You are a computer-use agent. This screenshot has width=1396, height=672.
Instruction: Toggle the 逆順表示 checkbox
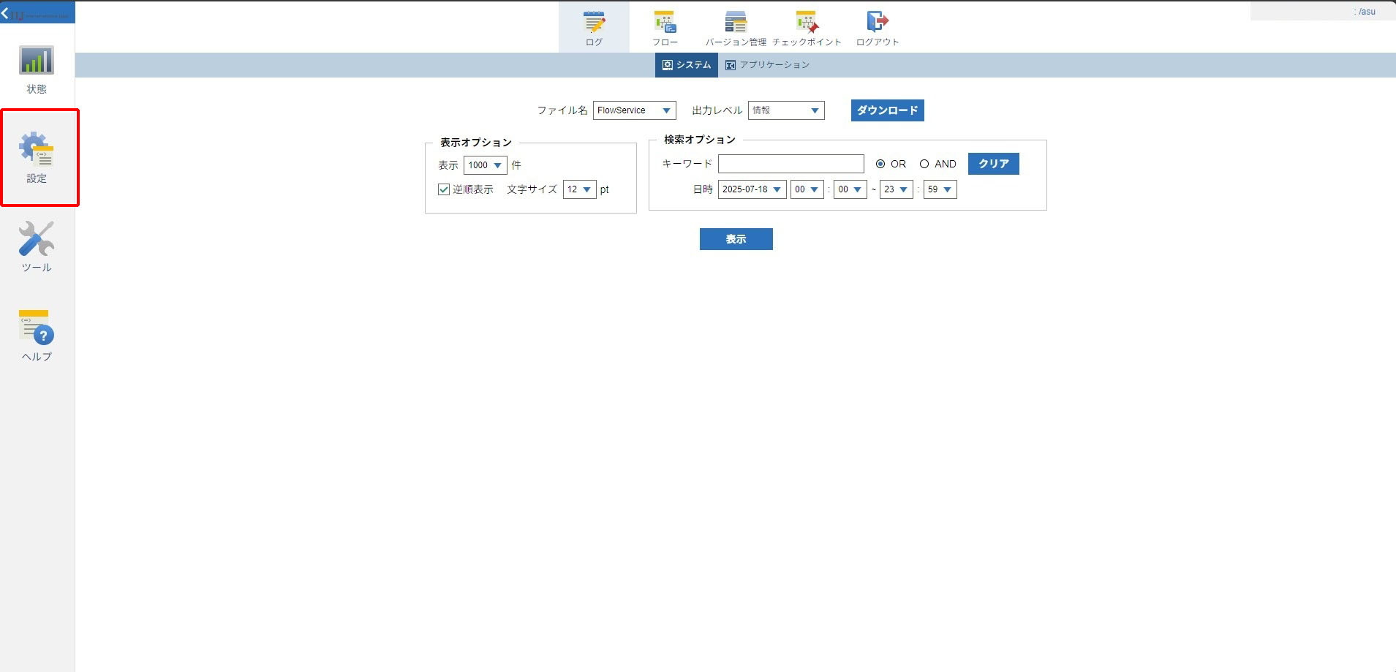click(444, 189)
